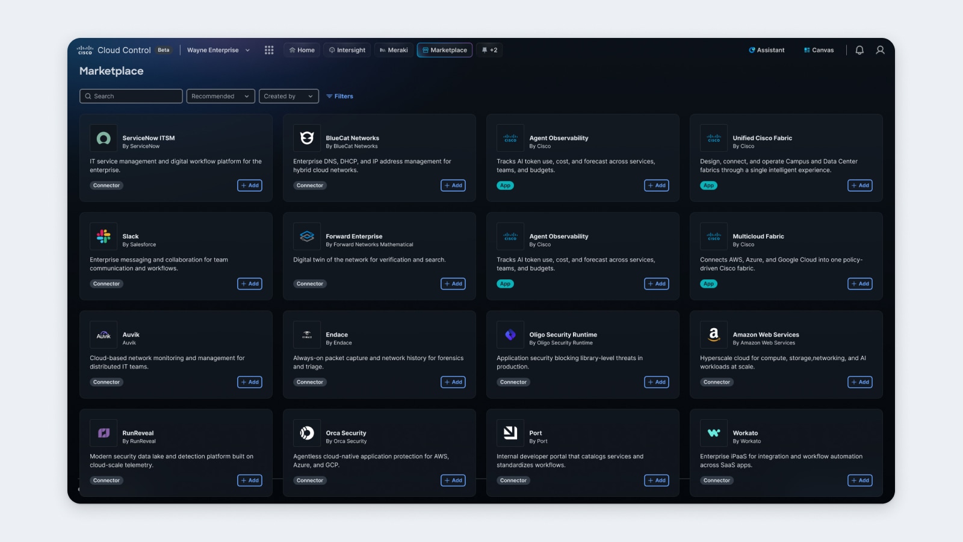
Task: Add the Slack connector
Action: pyautogui.click(x=250, y=284)
